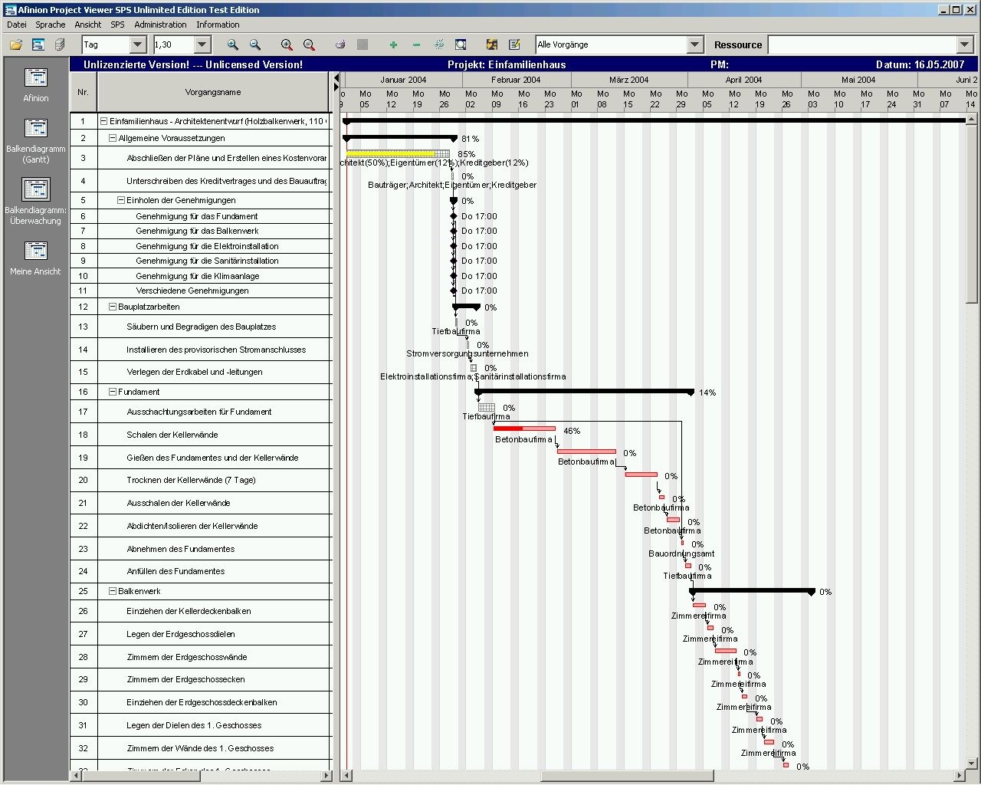981x785 pixels.
Task: Click the find magnifier window toolbar icon
Action: (461, 45)
